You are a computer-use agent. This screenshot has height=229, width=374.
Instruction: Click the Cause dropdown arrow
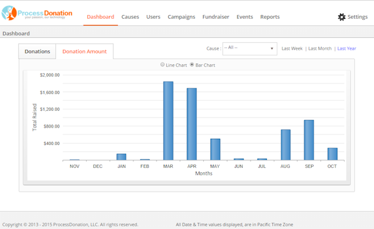(272, 49)
